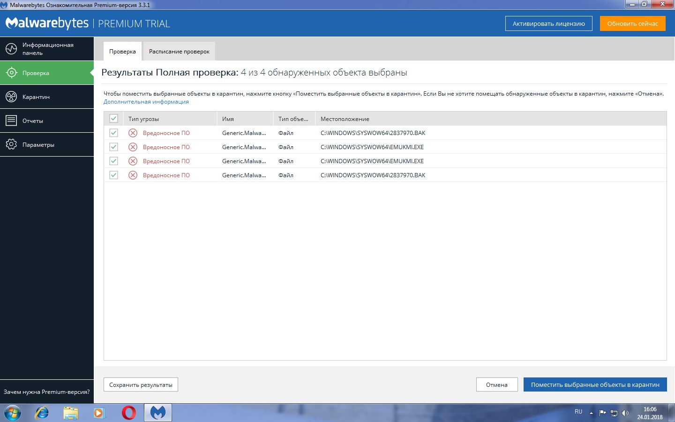Uncheck the fourth result row checkbox
Image resolution: width=675 pixels, height=422 pixels.
(x=113, y=175)
